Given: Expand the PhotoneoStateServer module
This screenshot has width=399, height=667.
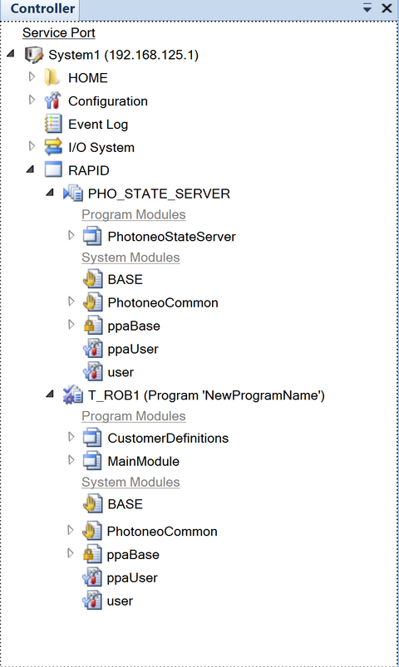Looking at the screenshot, I should pyautogui.click(x=71, y=235).
